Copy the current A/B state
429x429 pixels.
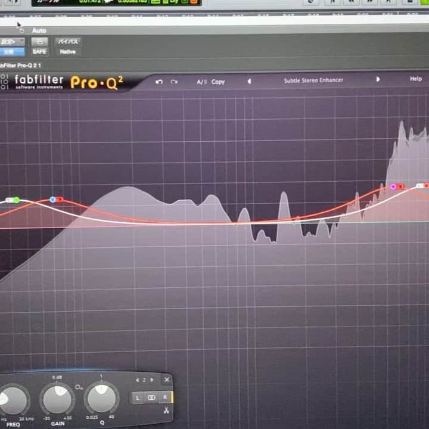tap(218, 82)
